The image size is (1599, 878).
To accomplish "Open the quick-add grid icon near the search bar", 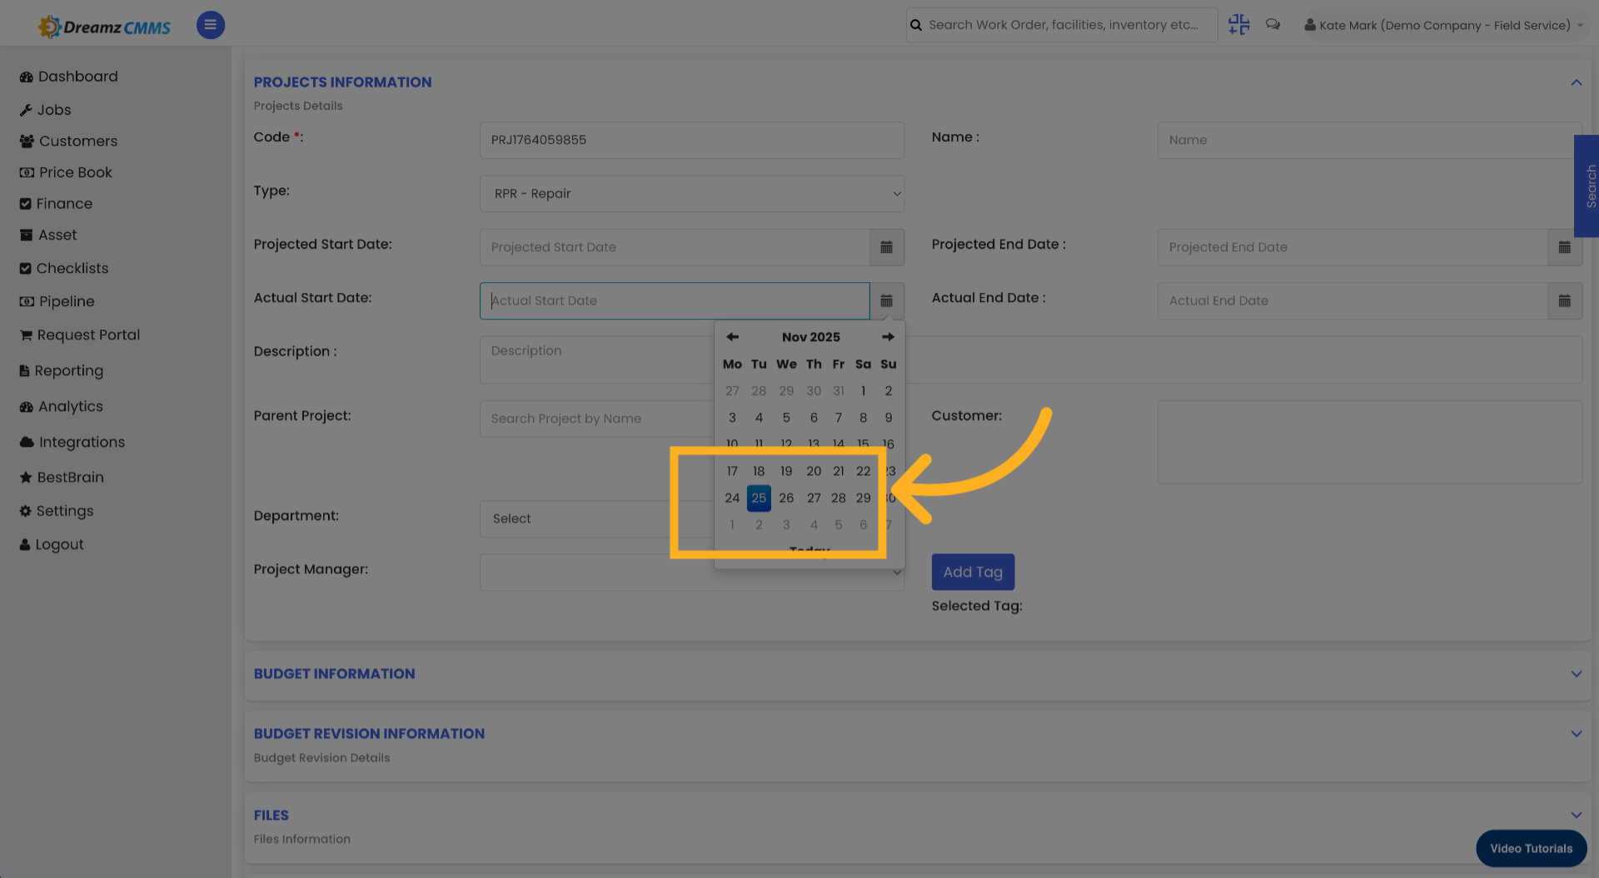I will coord(1238,25).
